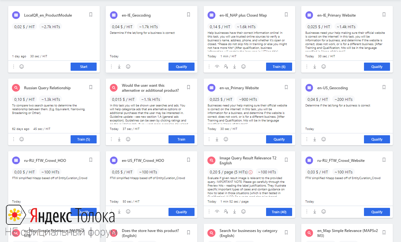
Task: Open the three-dot menu on en-US_Geocoding card
Action: pos(307,139)
